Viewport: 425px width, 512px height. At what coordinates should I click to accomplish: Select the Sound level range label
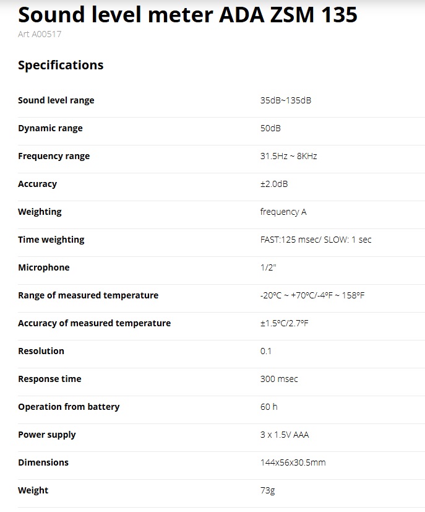tap(56, 100)
